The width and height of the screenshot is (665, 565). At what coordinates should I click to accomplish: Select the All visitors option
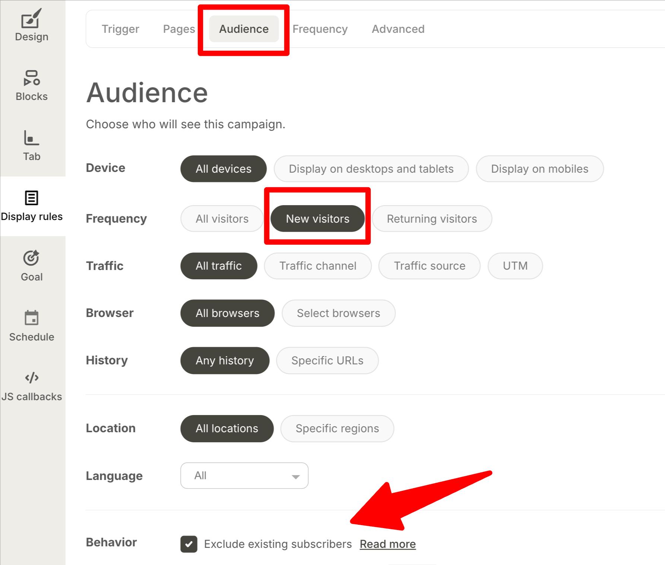(222, 219)
